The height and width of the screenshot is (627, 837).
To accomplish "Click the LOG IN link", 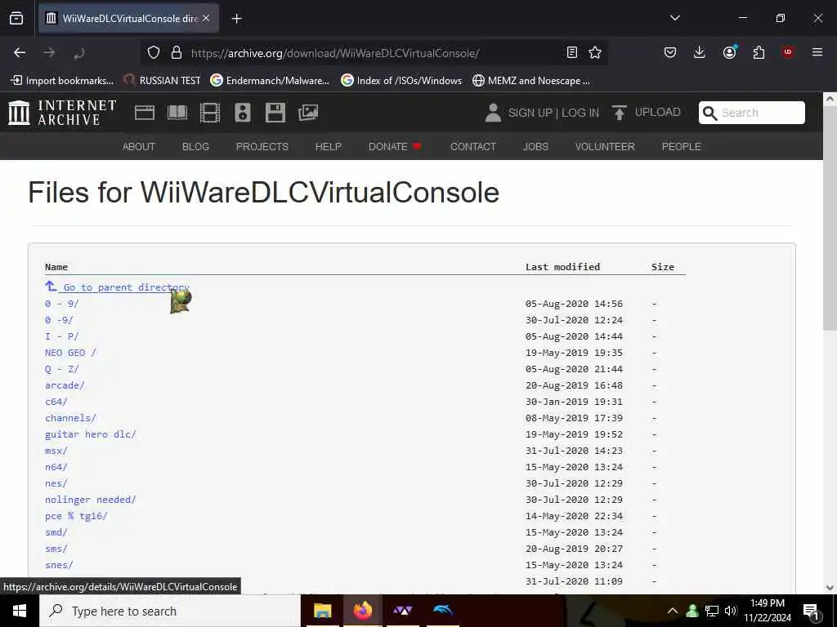I will 580,113.
